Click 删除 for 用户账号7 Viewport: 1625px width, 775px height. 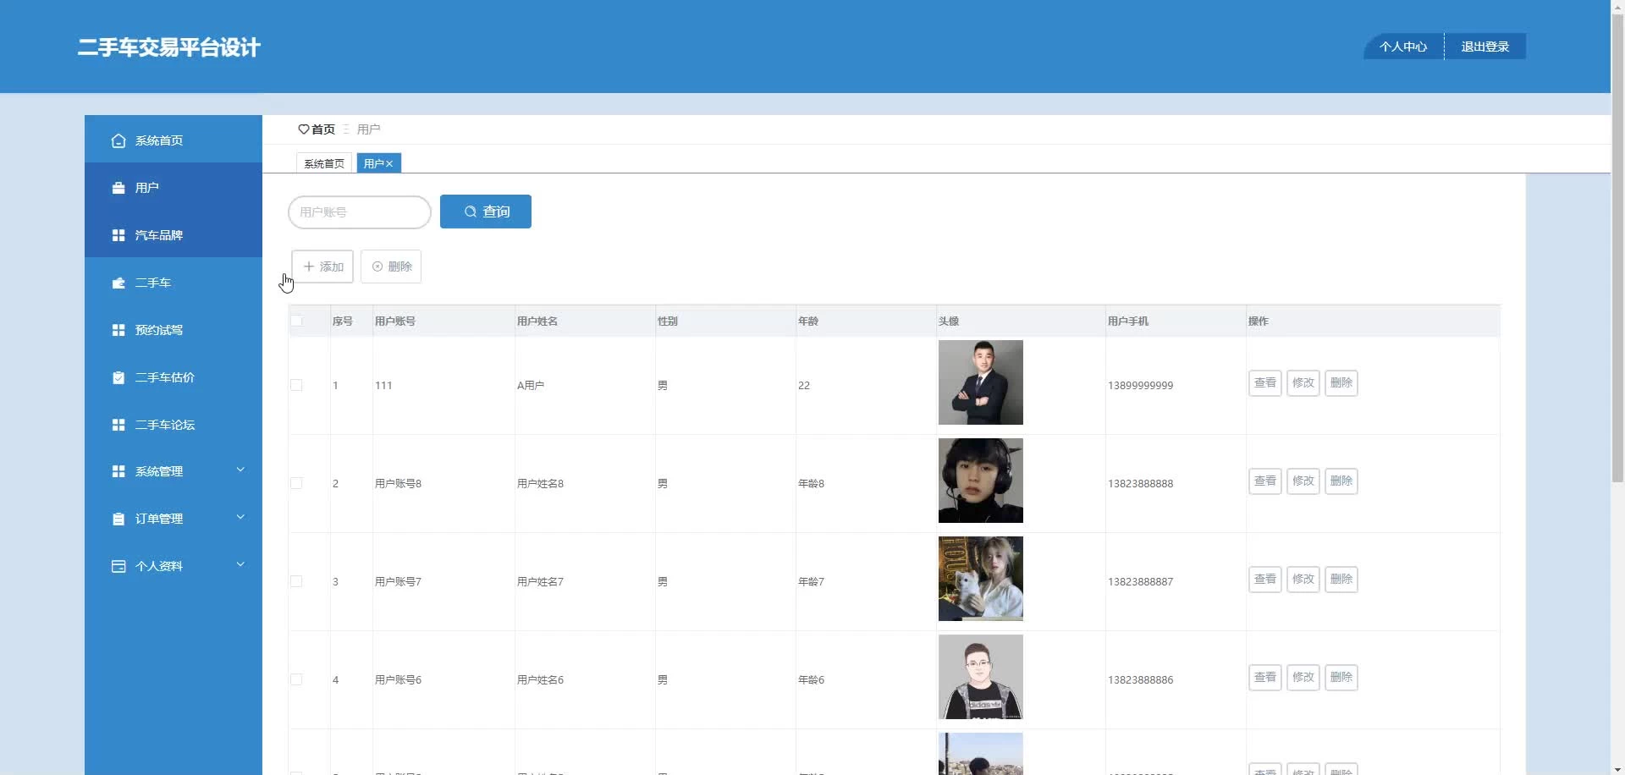coord(1341,580)
